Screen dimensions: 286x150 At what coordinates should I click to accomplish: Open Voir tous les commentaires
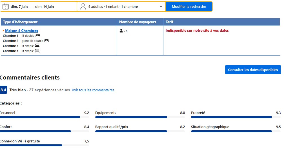(x=93, y=90)
